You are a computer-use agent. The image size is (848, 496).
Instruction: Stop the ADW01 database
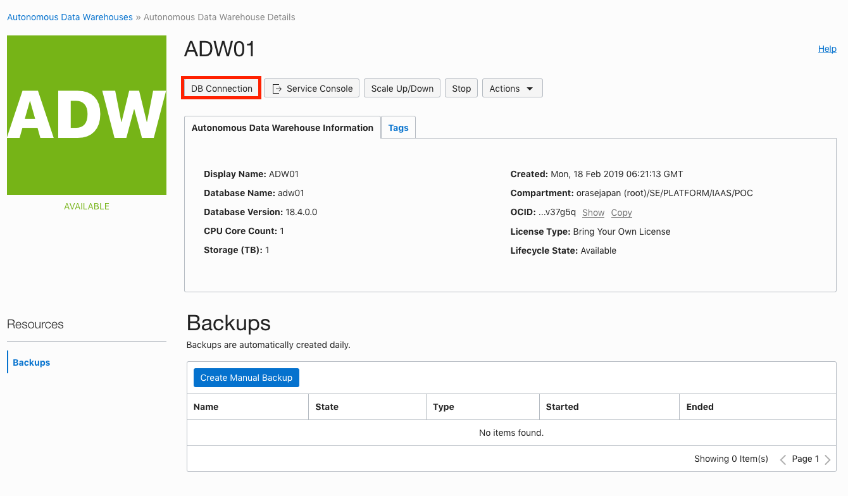461,89
